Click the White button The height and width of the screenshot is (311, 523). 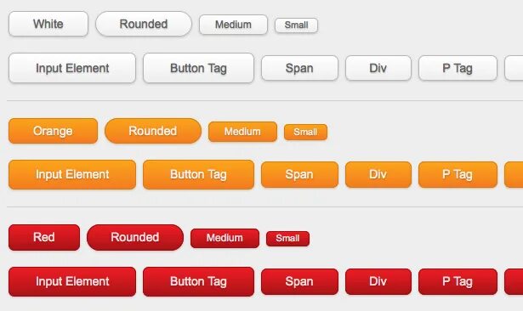pyautogui.click(x=48, y=24)
